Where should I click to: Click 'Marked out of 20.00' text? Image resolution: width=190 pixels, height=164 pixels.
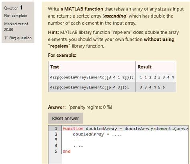click(16, 27)
